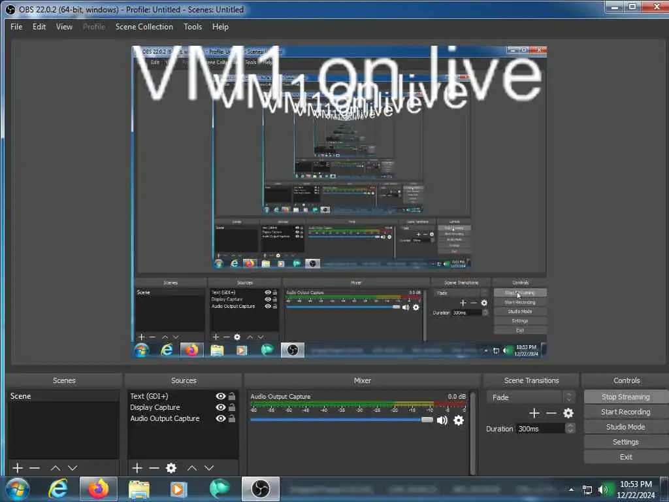Open network status tray icon
The image size is (669, 502).
(x=587, y=490)
